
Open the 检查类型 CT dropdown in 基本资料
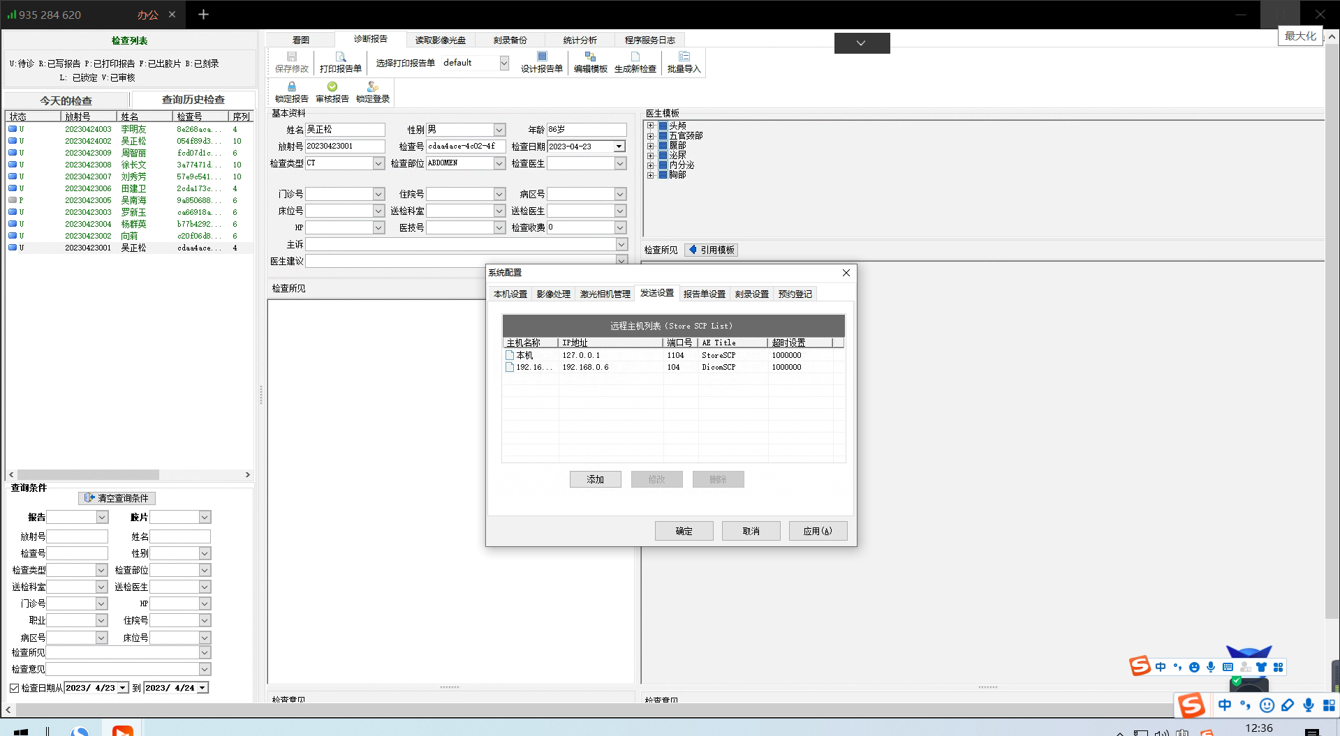(x=378, y=163)
